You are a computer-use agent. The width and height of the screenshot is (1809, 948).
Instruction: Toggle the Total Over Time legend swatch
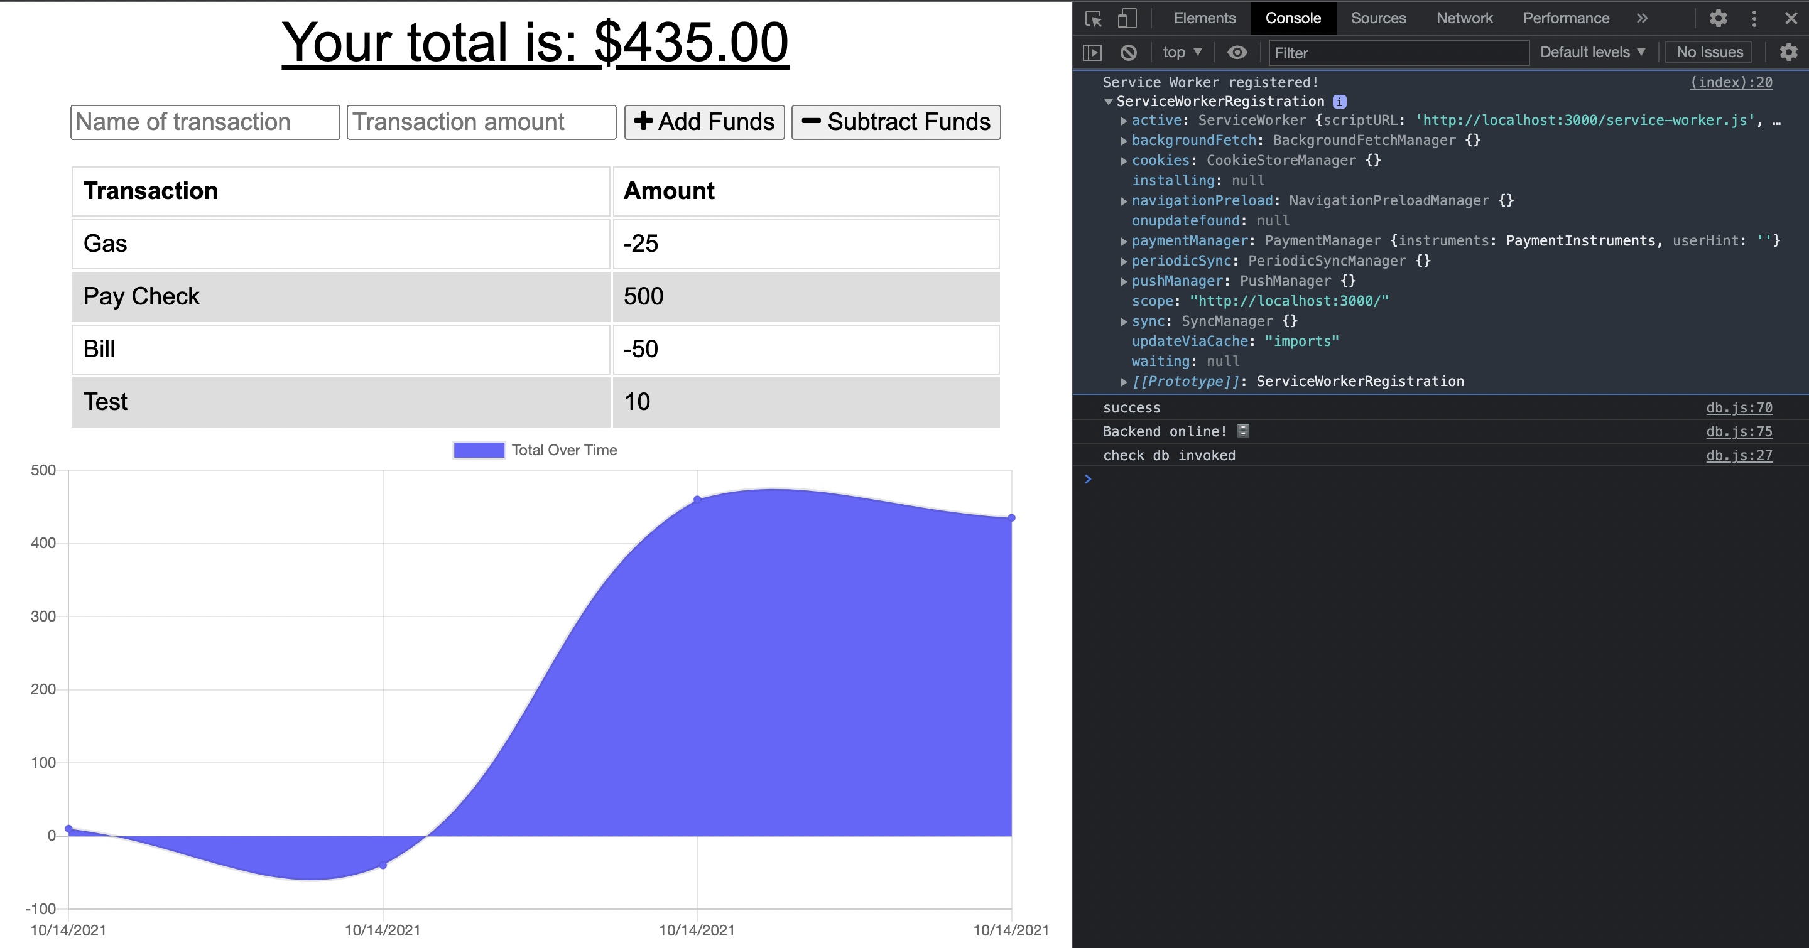point(479,450)
